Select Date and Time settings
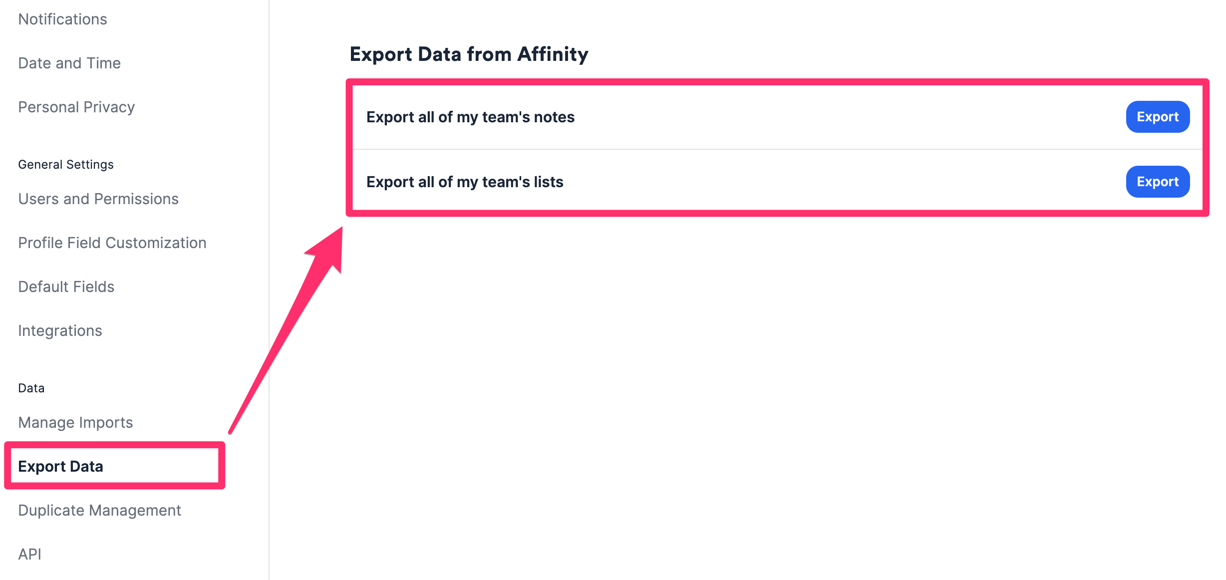Viewport: 1226px width, 580px height. (69, 63)
